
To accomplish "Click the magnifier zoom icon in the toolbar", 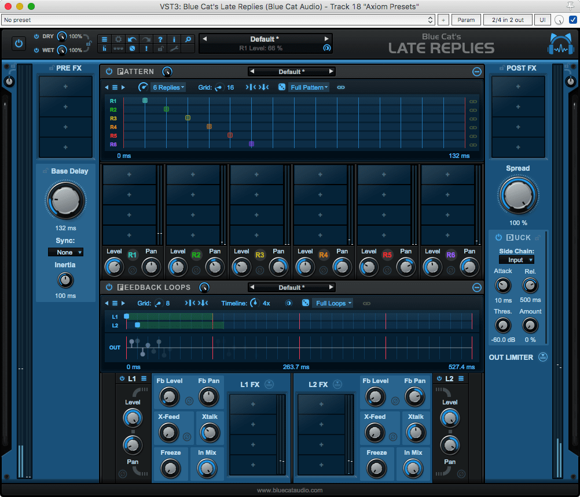I will tap(188, 39).
